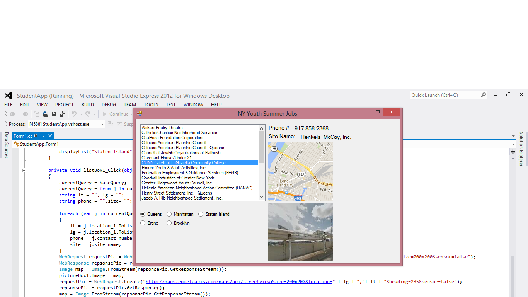The image size is (528, 297).
Task: Click the icon right of Process dropdown
Action: (x=111, y=124)
